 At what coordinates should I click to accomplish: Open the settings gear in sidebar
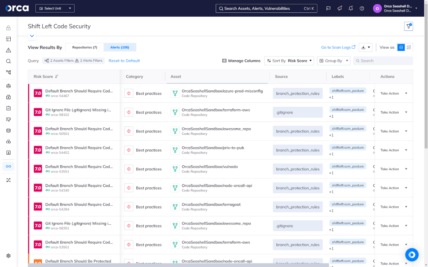[x=8, y=256]
